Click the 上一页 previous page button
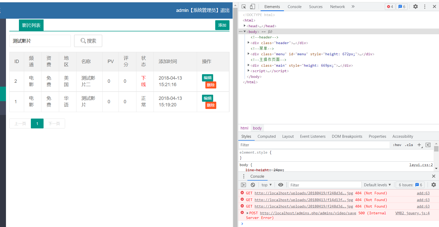439x227 pixels. coord(20,123)
